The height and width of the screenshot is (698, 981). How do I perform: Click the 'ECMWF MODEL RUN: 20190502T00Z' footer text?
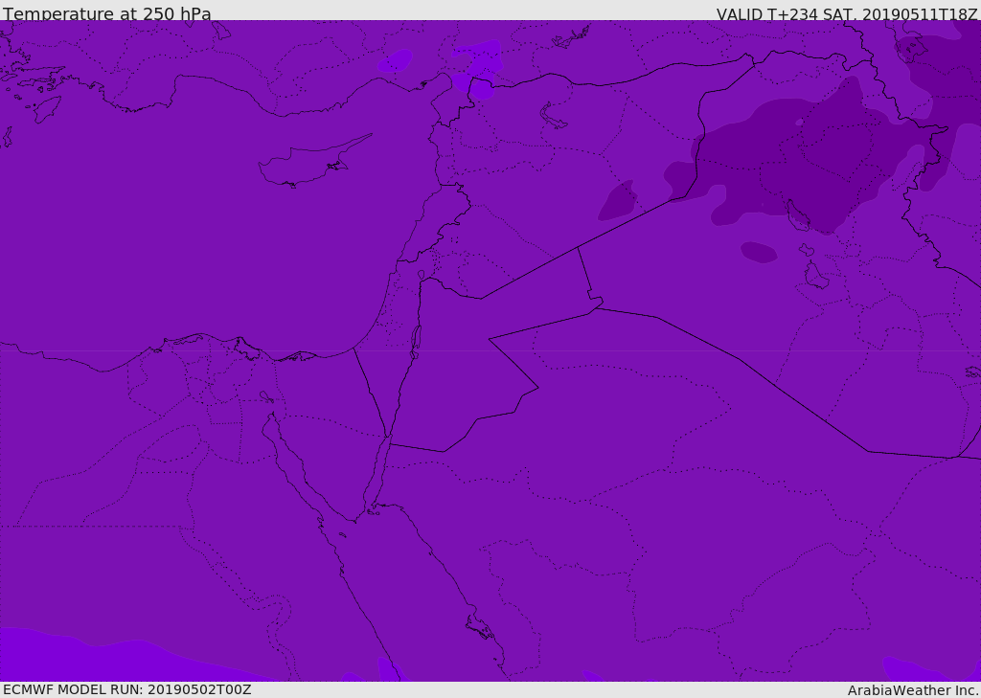point(127,689)
